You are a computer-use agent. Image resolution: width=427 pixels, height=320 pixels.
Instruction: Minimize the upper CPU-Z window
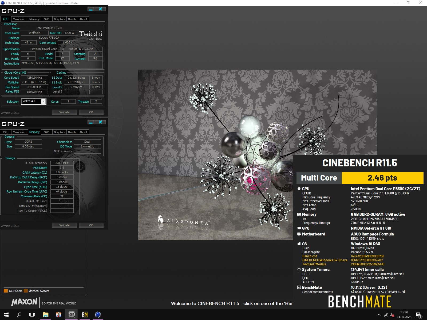click(91, 9)
